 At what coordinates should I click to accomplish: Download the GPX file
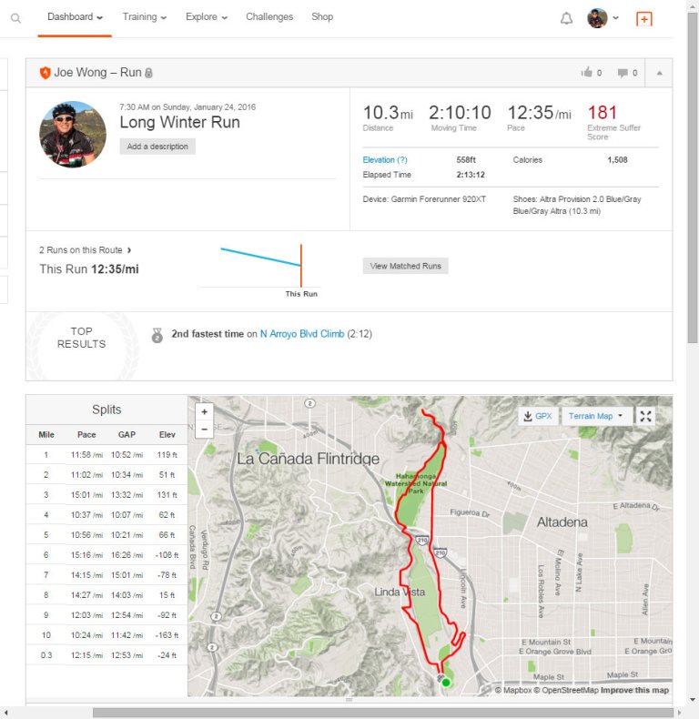click(x=536, y=416)
